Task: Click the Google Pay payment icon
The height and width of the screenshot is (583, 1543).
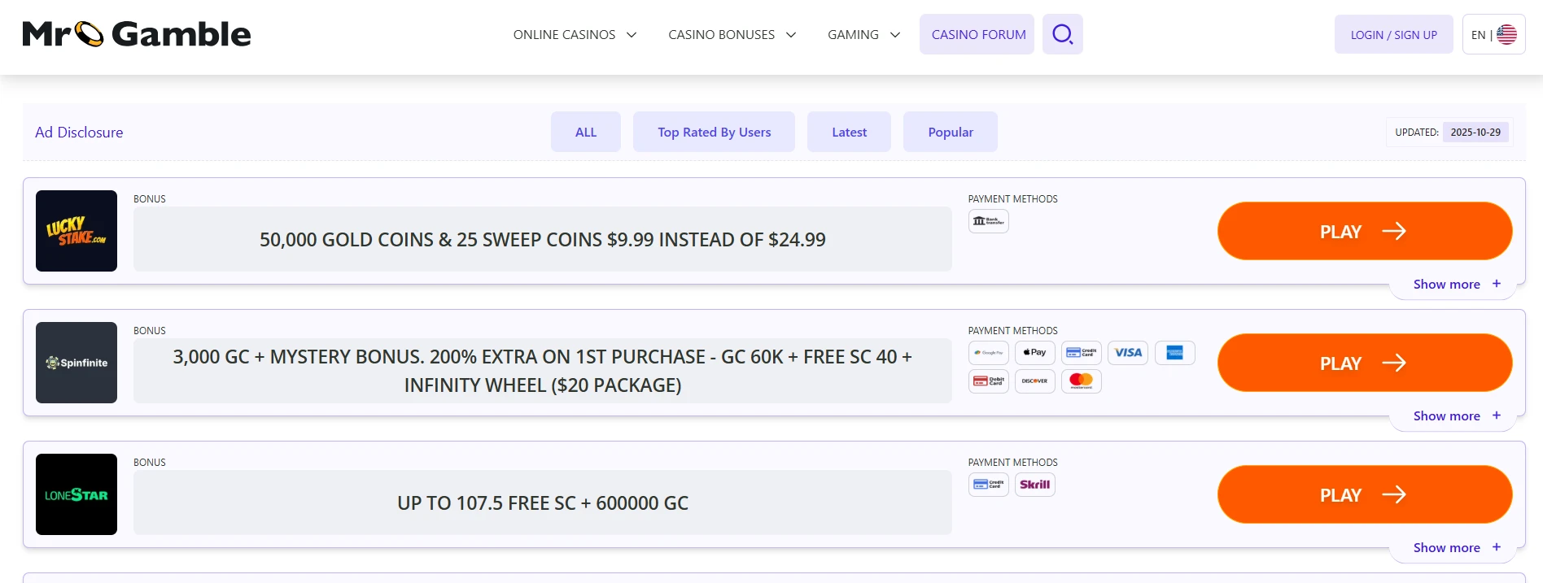Action: coord(988,353)
